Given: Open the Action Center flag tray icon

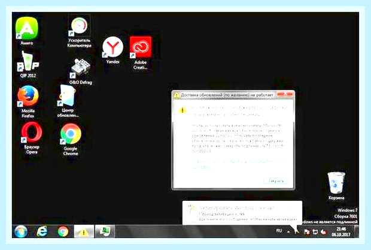Looking at the screenshot, I should coord(306,232).
